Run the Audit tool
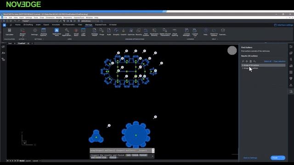 tap(109, 32)
